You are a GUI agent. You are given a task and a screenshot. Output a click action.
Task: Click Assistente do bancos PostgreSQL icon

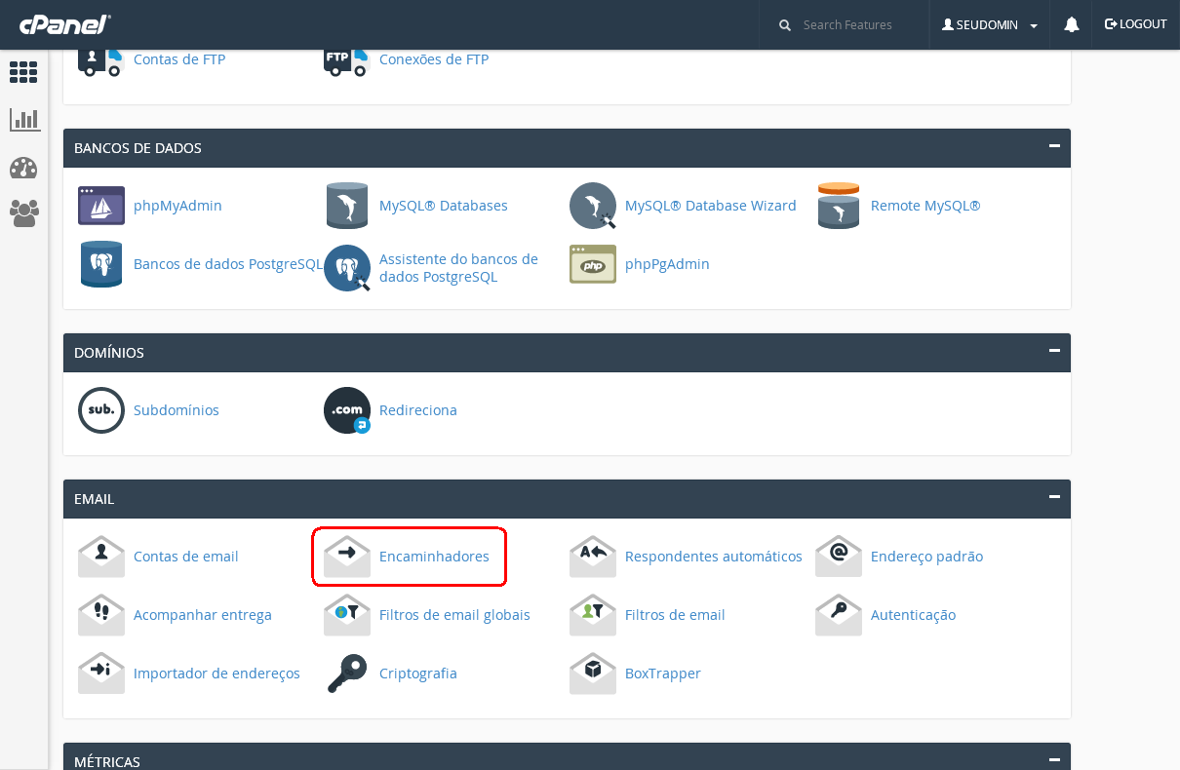(347, 268)
